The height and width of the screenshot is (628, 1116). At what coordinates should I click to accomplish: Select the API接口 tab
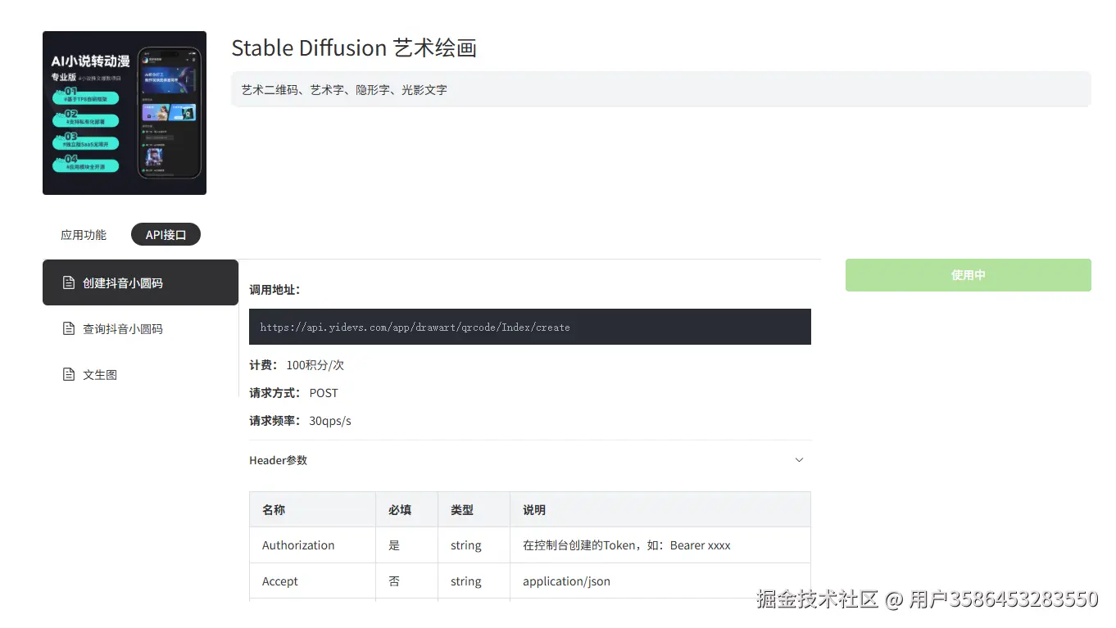(x=166, y=235)
